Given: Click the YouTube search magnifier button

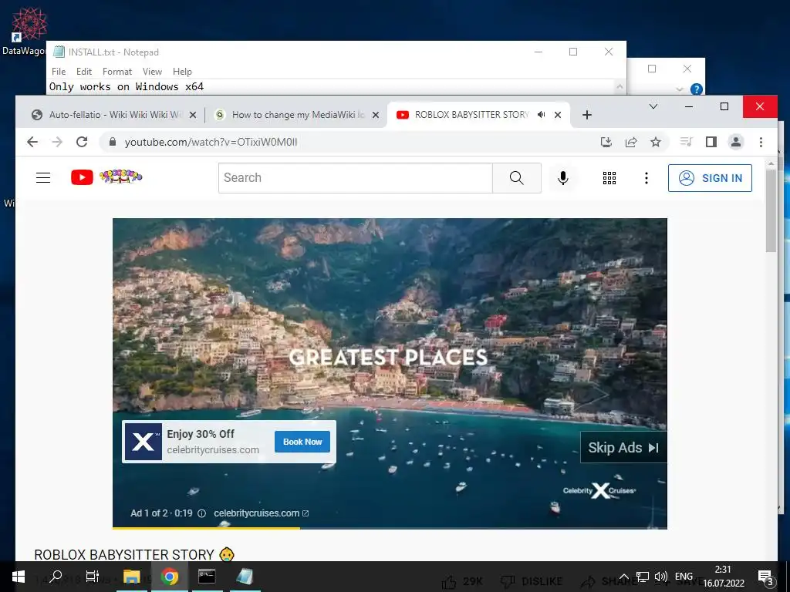Looking at the screenshot, I should coord(516,178).
